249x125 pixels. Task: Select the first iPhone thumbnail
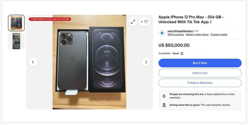[x=16, y=23]
